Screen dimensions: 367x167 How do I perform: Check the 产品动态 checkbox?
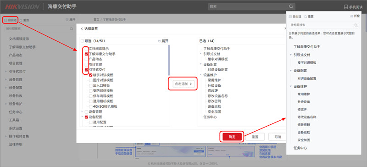tap(86, 59)
